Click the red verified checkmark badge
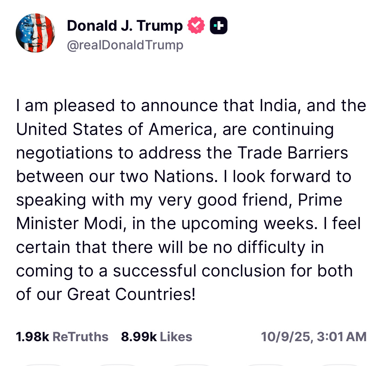383x366 pixels. (196, 25)
